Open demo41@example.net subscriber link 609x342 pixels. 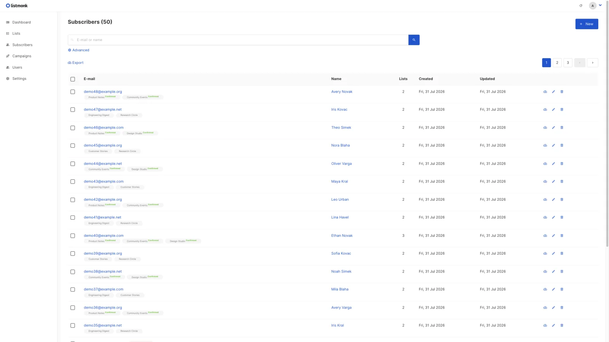coord(102,217)
